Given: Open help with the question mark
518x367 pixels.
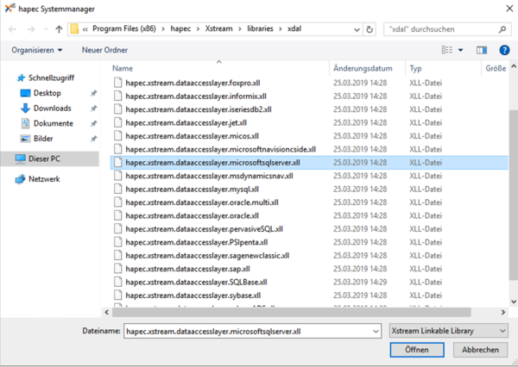Looking at the screenshot, I should click(504, 50).
